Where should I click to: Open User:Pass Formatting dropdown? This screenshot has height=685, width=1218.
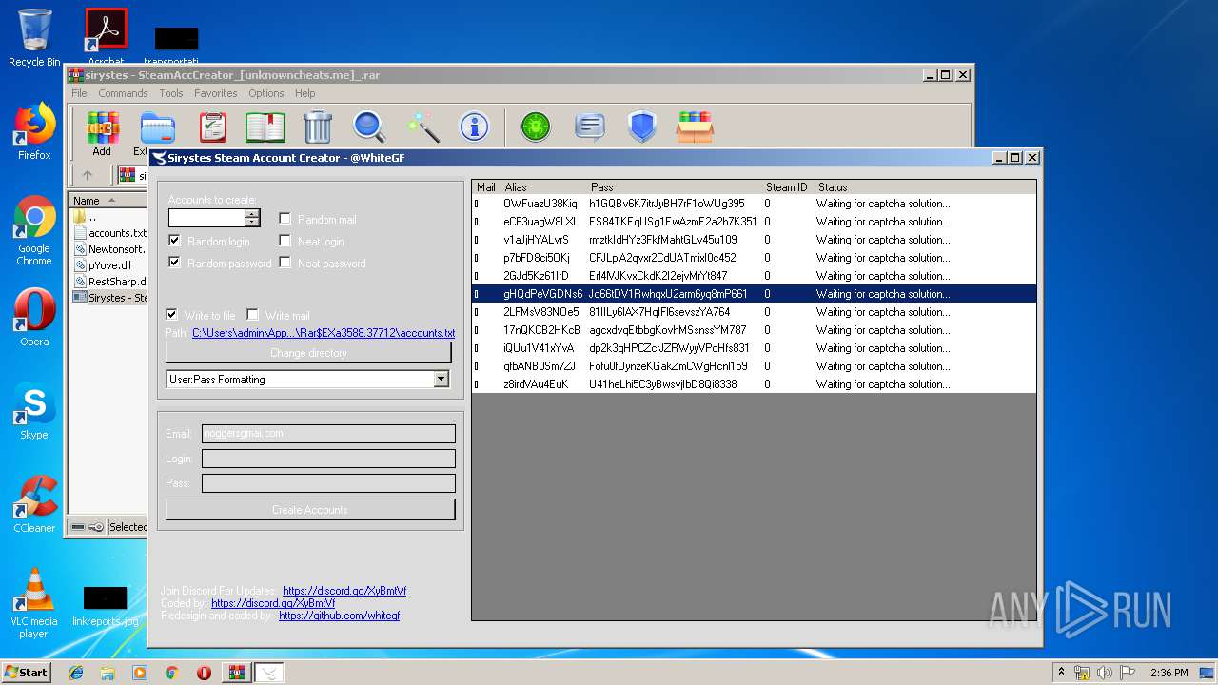click(x=441, y=379)
